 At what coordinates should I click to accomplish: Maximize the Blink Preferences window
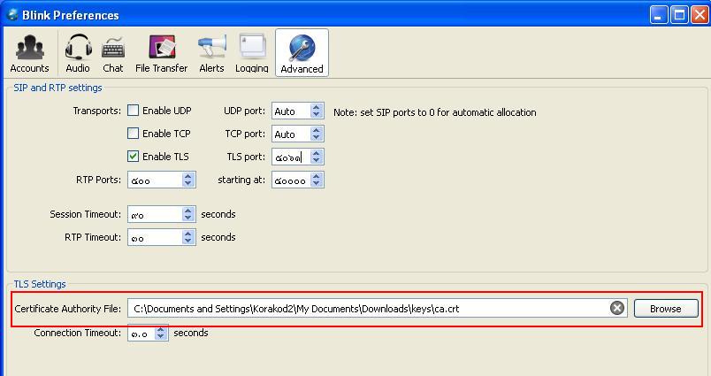tap(680, 15)
